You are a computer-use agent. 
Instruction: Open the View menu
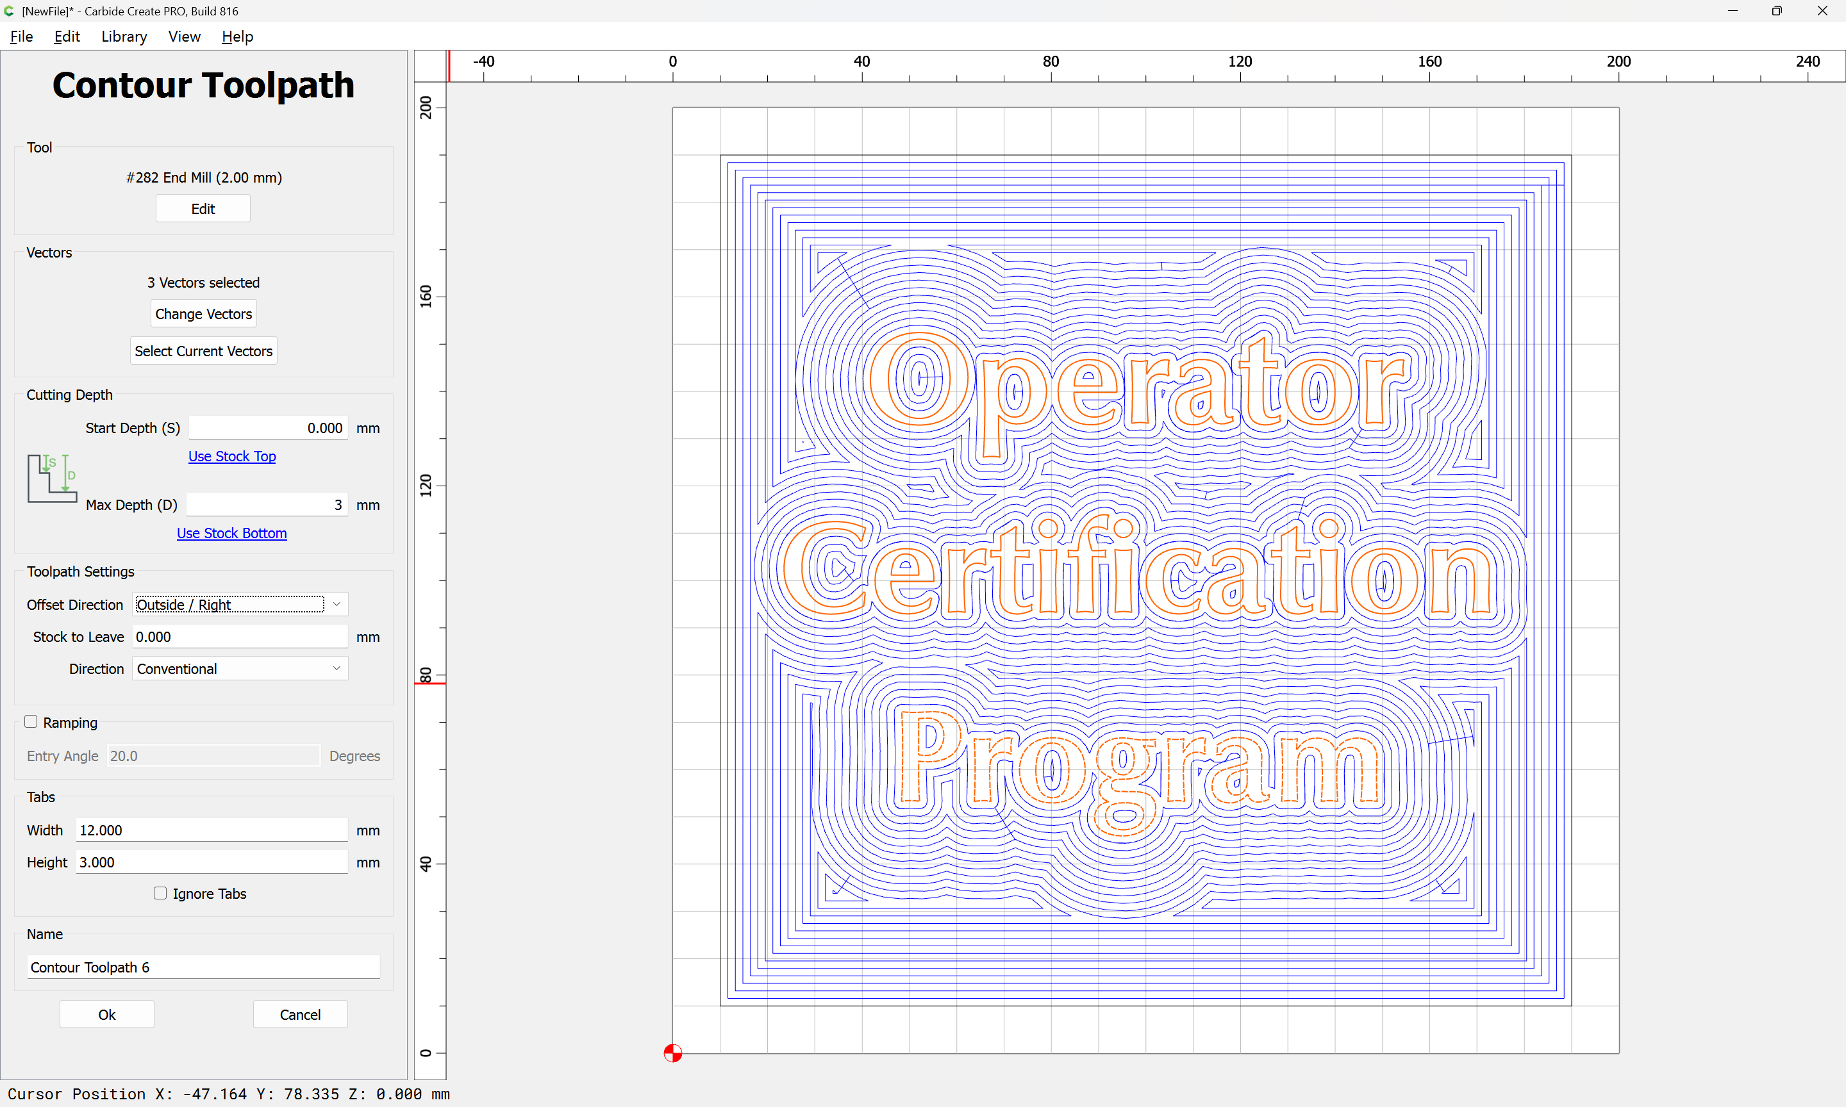point(185,37)
